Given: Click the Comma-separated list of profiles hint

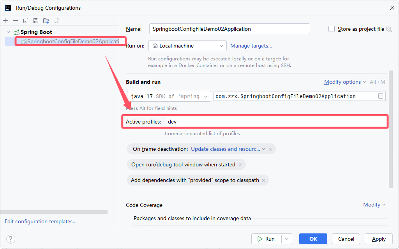Looking at the screenshot, I should tap(202, 134).
